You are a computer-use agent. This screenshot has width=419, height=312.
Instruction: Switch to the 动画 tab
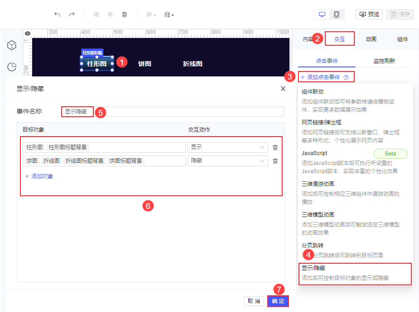[x=371, y=39]
